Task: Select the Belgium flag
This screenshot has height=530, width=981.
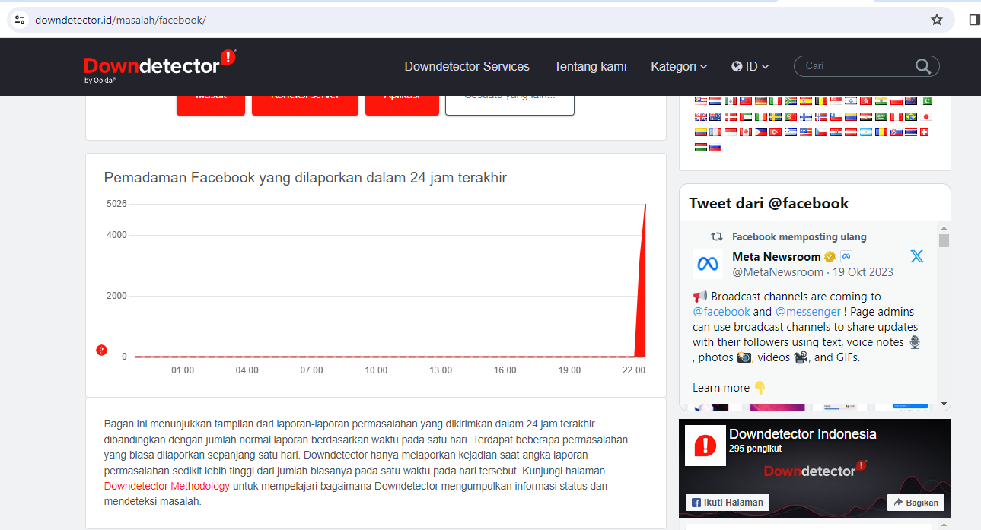Action: coord(821,100)
